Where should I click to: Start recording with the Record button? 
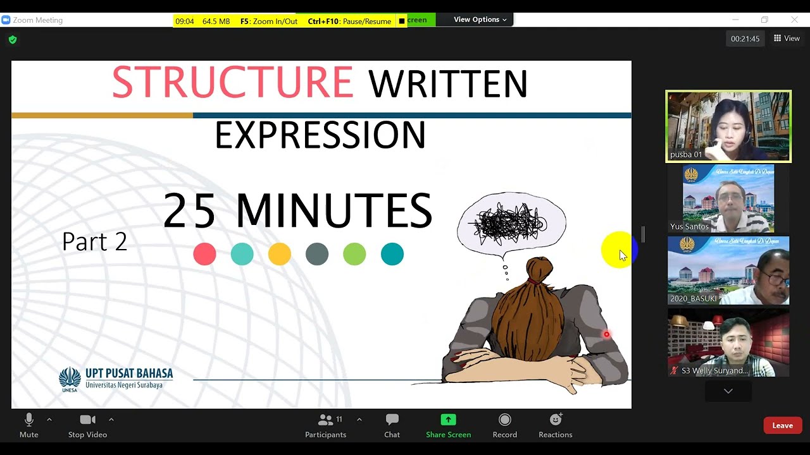[504, 425]
